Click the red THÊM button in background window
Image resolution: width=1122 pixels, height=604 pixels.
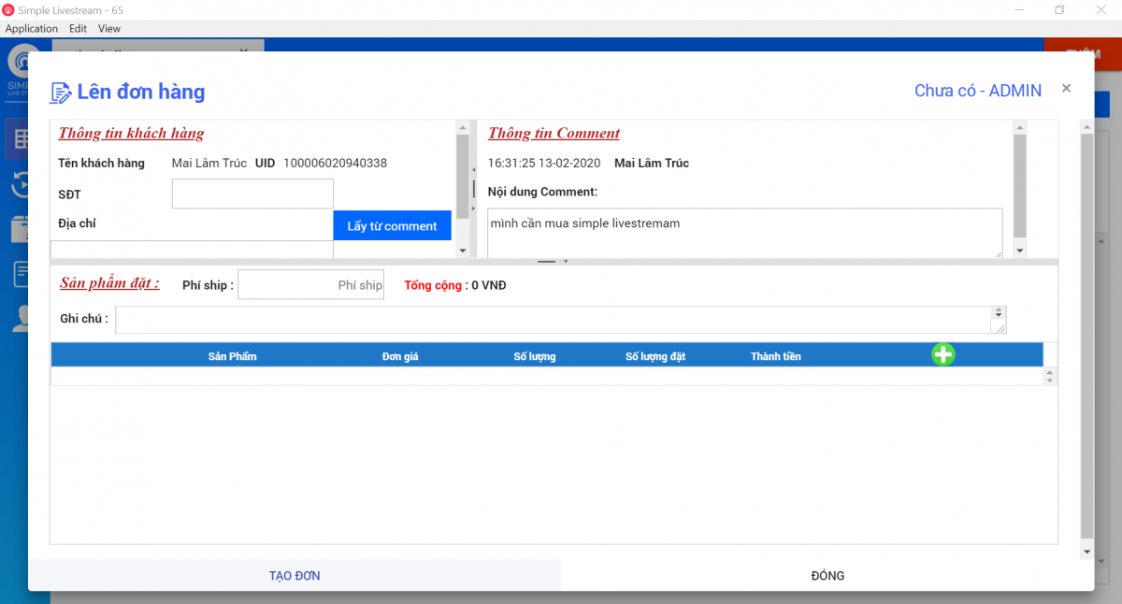tap(1081, 53)
